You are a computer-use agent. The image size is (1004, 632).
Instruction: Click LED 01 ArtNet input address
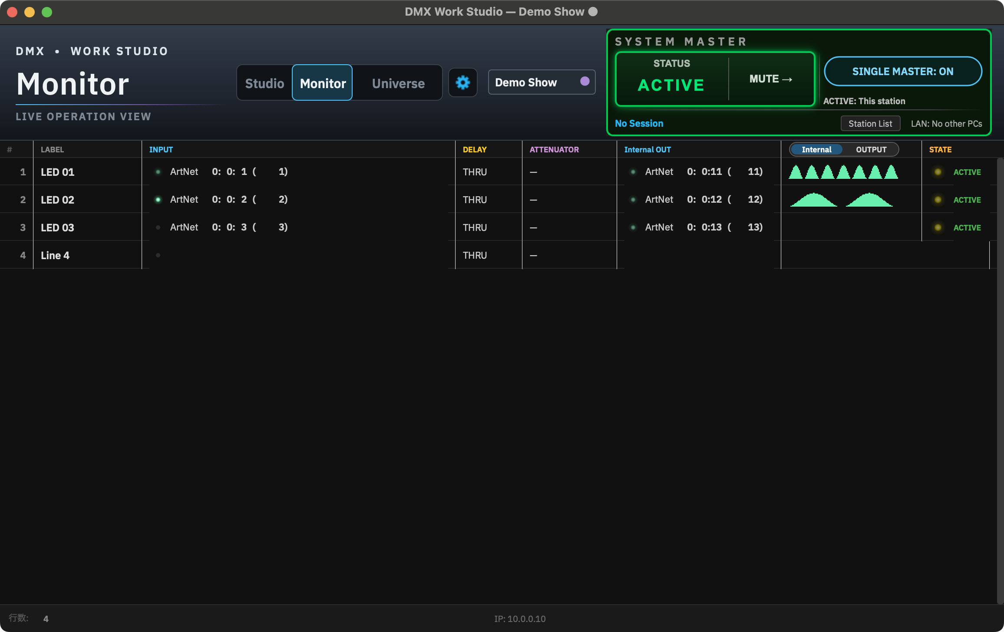click(x=229, y=172)
